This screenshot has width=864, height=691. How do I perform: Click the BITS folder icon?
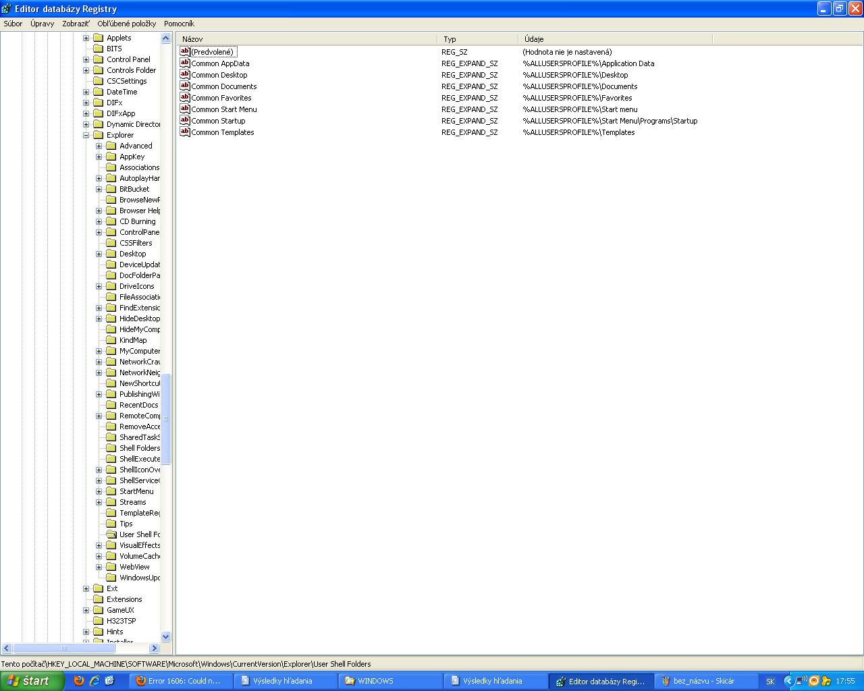99,49
